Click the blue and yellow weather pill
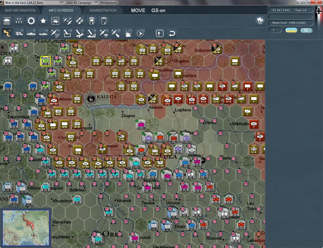Screen dimensions: 323x248 tap(291, 30)
